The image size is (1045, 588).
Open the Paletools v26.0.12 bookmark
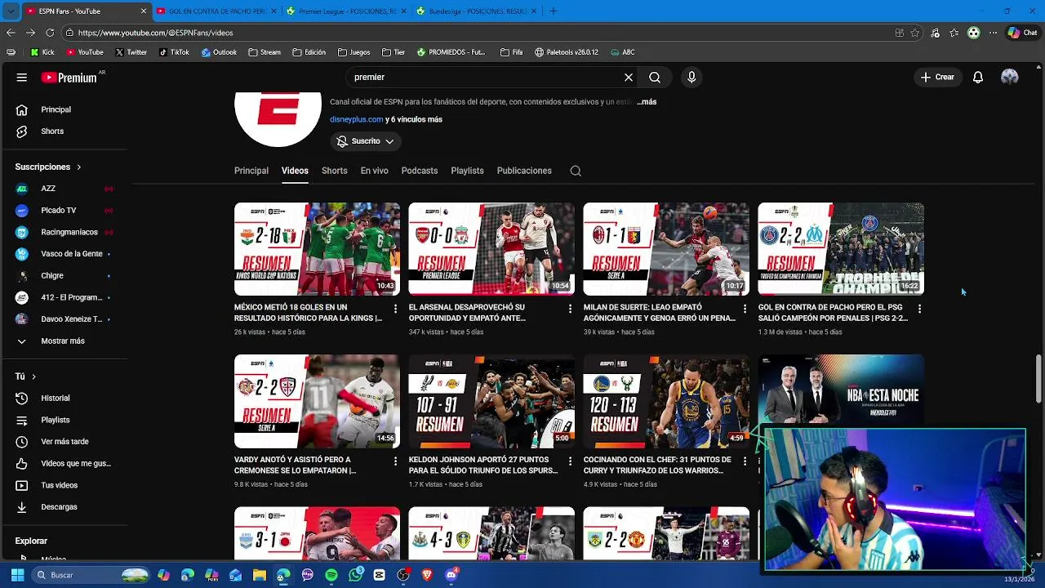[567, 52]
